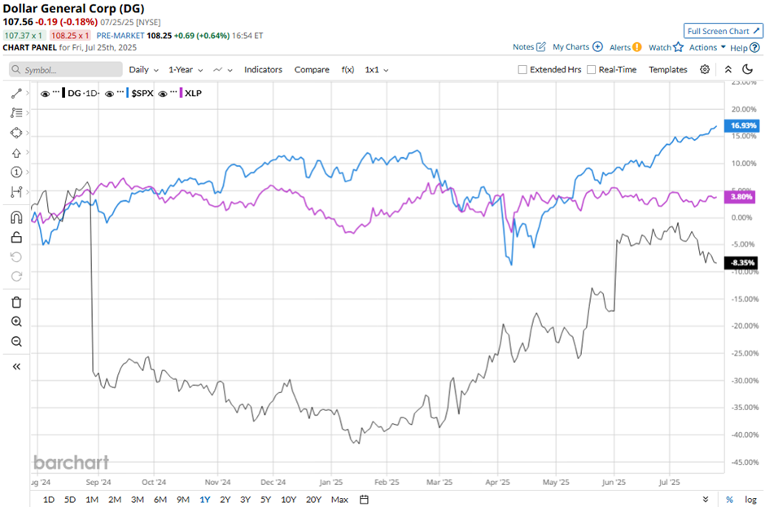Click the Notes edit icon

[541, 47]
